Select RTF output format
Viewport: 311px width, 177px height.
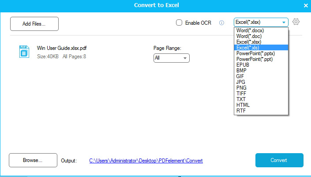click(261, 111)
